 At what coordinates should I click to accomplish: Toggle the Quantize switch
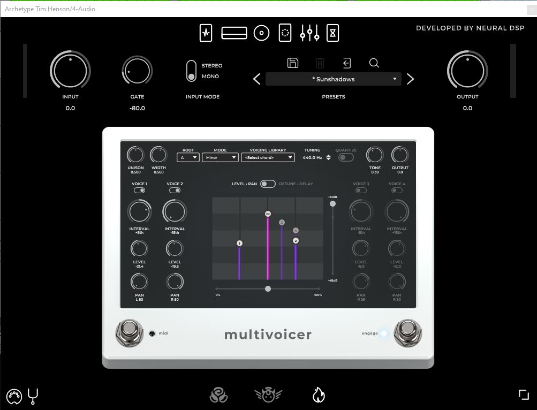[x=346, y=157]
